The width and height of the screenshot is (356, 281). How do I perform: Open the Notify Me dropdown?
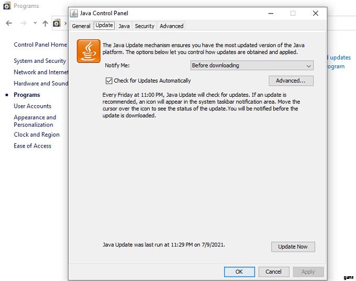click(x=251, y=65)
